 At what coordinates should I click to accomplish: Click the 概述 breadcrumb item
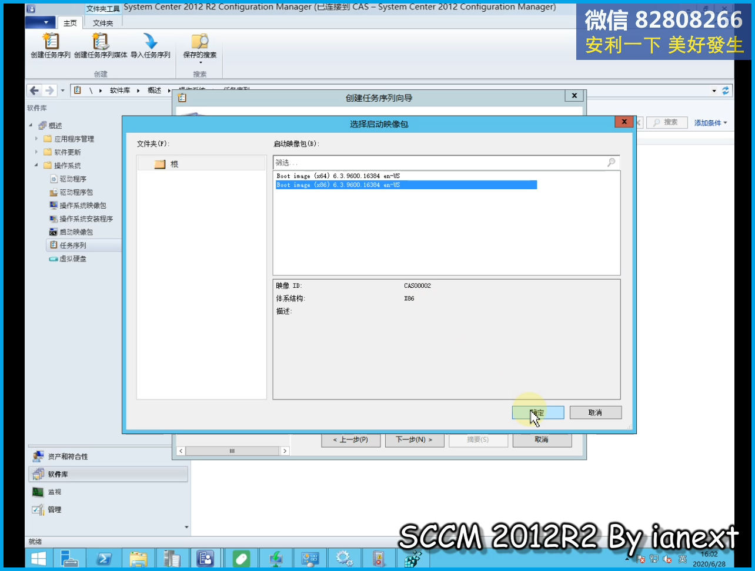[154, 90]
